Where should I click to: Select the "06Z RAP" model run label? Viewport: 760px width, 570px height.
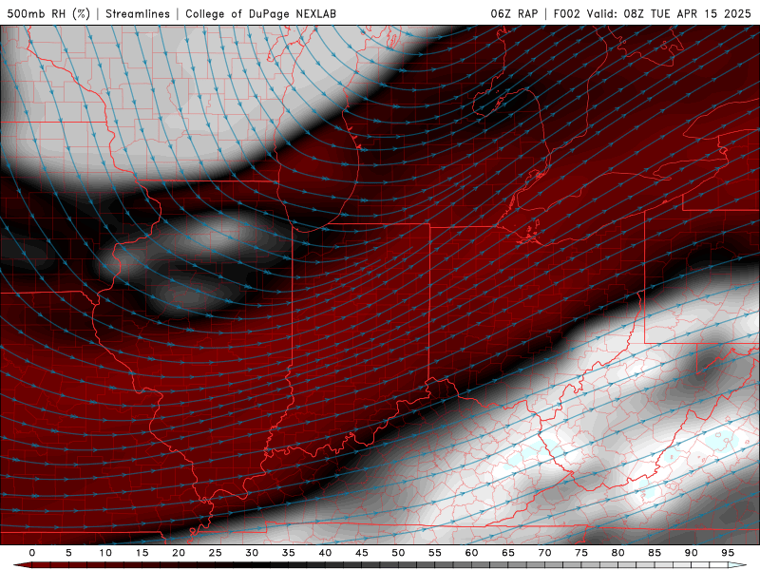[x=514, y=13]
